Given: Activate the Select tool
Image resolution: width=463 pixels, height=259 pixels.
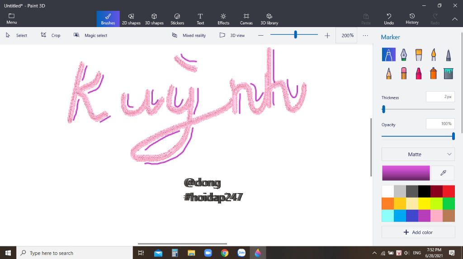Looking at the screenshot, I should click(17, 35).
